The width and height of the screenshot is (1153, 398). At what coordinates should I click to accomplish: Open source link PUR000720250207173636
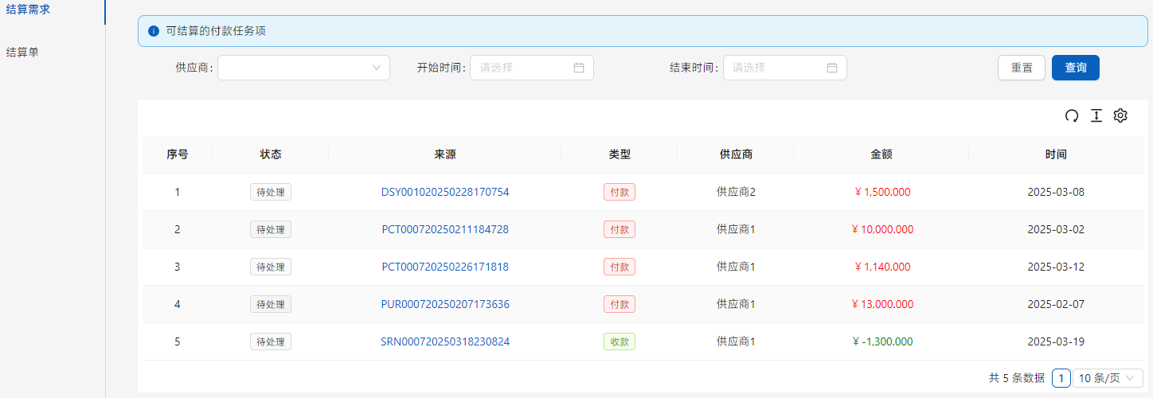[x=445, y=304]
